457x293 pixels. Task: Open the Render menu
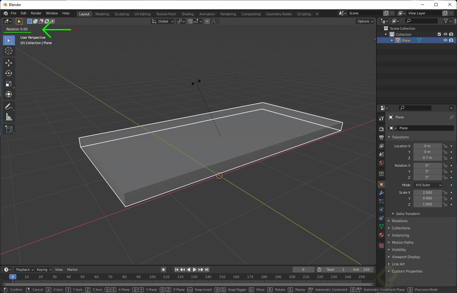(x=36, y=13)
